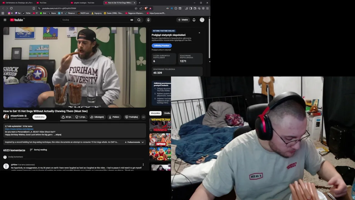
Task: Click the address bar URL
Action: coord(59,8)
